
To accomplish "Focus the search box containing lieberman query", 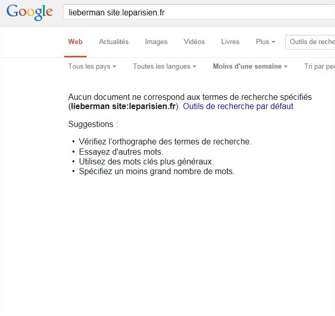I will click(x=199, y=12).
